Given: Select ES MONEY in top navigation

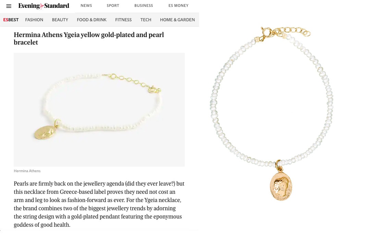Looking at the screenshot, I should point(179,5).
